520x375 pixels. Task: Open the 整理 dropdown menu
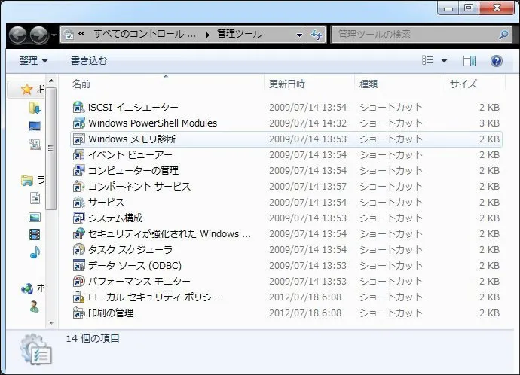33,61
